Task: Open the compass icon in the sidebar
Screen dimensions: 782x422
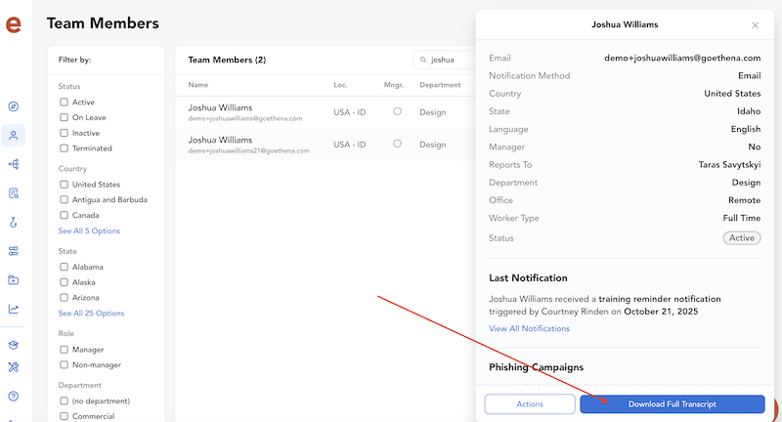Action: point(14,106)
